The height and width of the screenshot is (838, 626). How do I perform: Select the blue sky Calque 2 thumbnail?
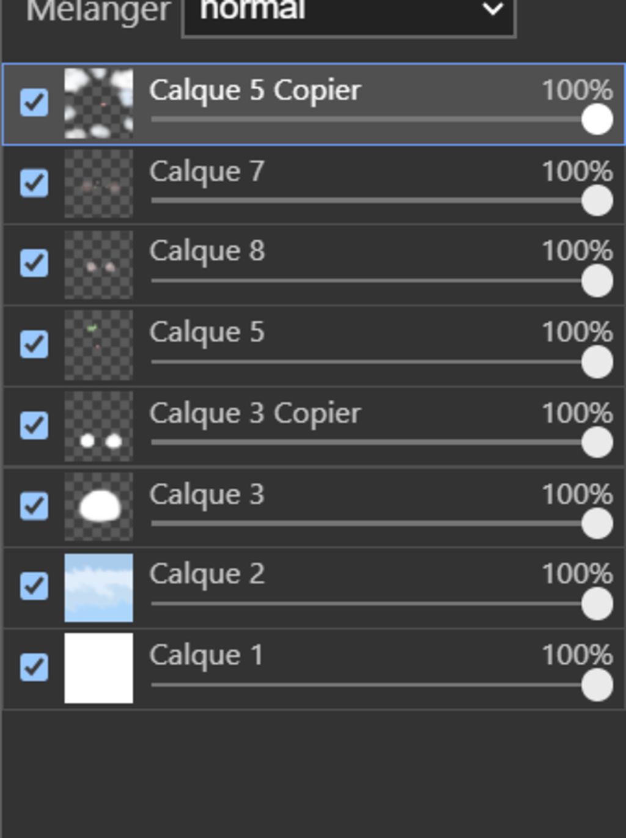[x=98, y=587]
